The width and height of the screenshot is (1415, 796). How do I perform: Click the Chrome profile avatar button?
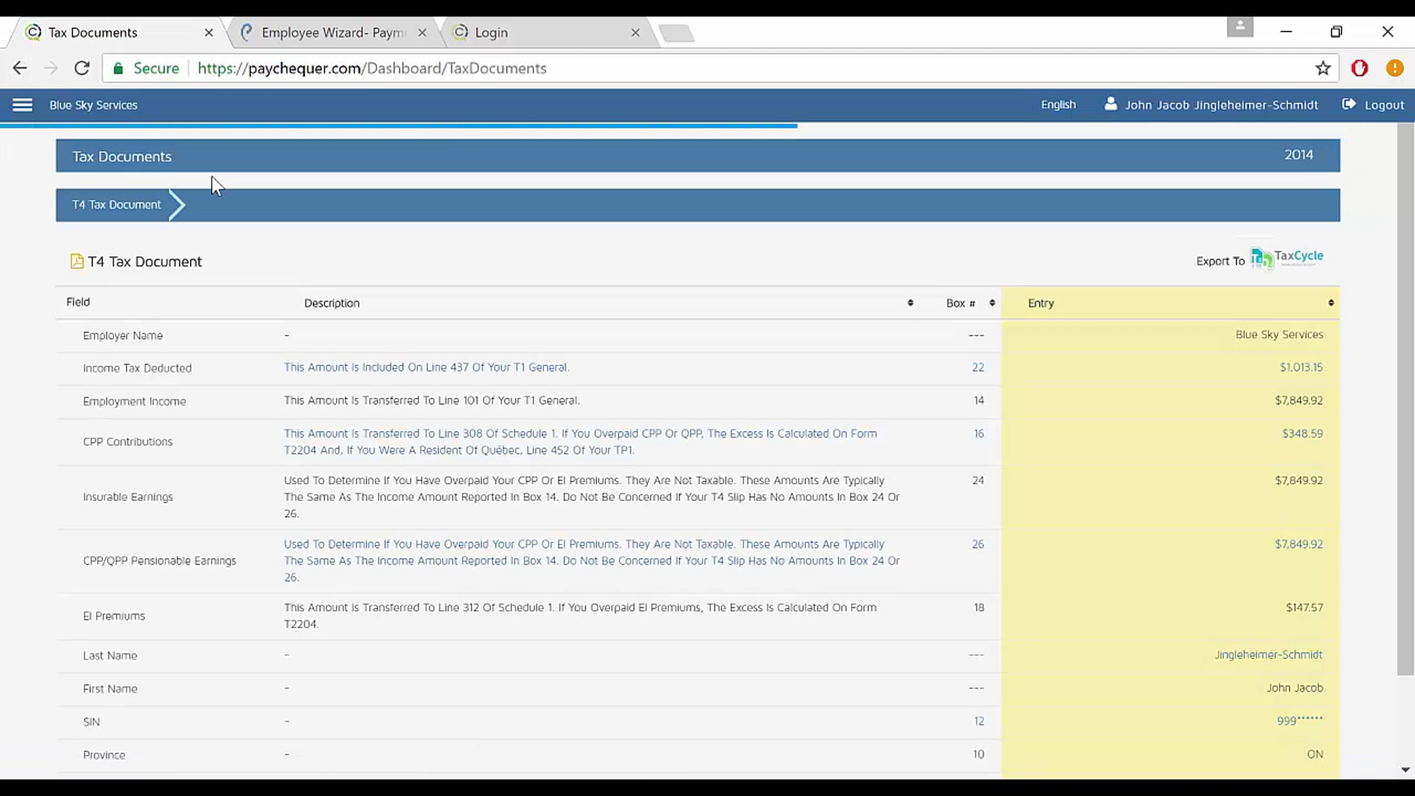[x=1240, y=27]
